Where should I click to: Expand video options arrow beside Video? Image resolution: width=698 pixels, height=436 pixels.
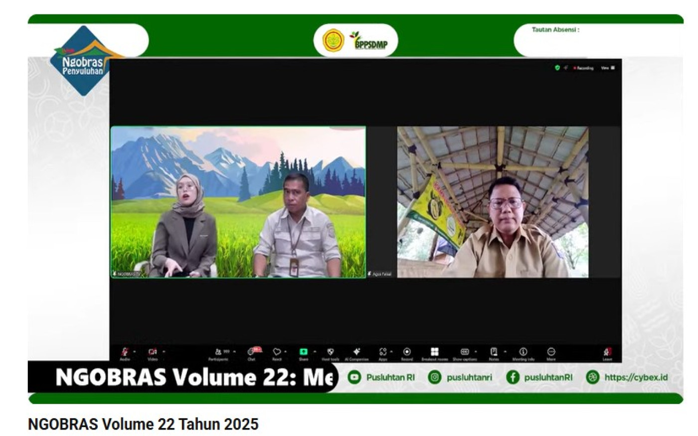click(x=164, y=352)
